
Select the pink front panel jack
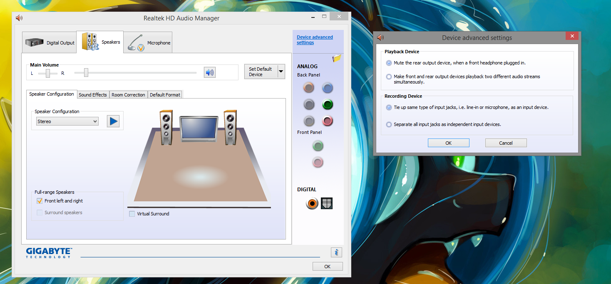pos(318,162)
